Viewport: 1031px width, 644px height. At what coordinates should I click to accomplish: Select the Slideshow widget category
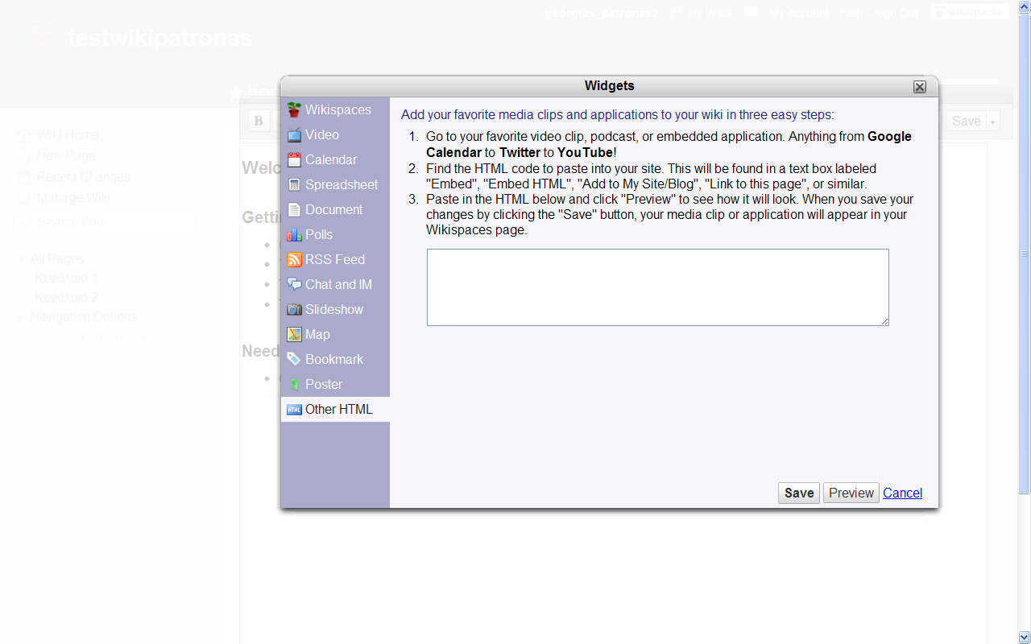(335, 309)
